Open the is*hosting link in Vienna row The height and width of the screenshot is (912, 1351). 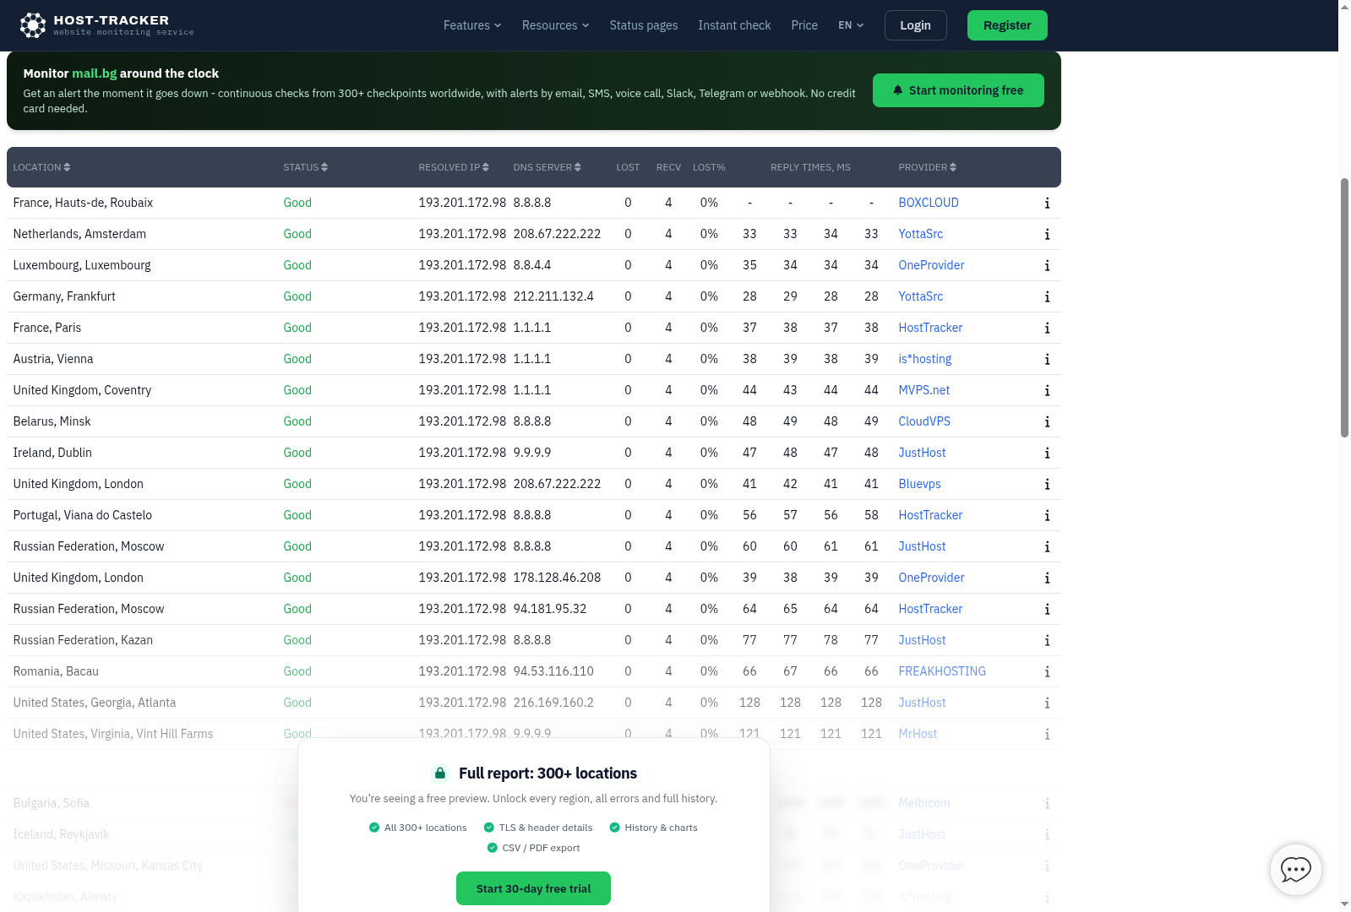pyautogui.click(x=925, y=359)
